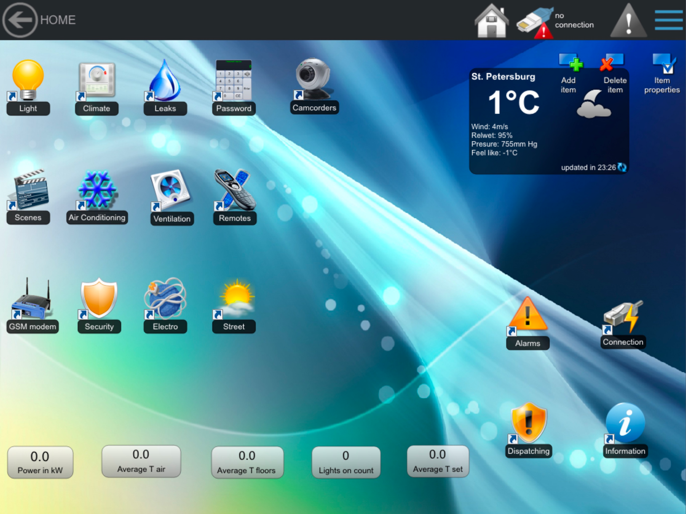Click the Lights on count indicator
Viewport: 686px width, 514px height.
coord(346,462)
